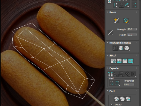
Task: Click Weld Selected Subobject icon
Action: pos(117,83)
